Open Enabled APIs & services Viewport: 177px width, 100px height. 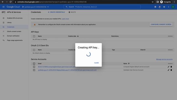15,18
